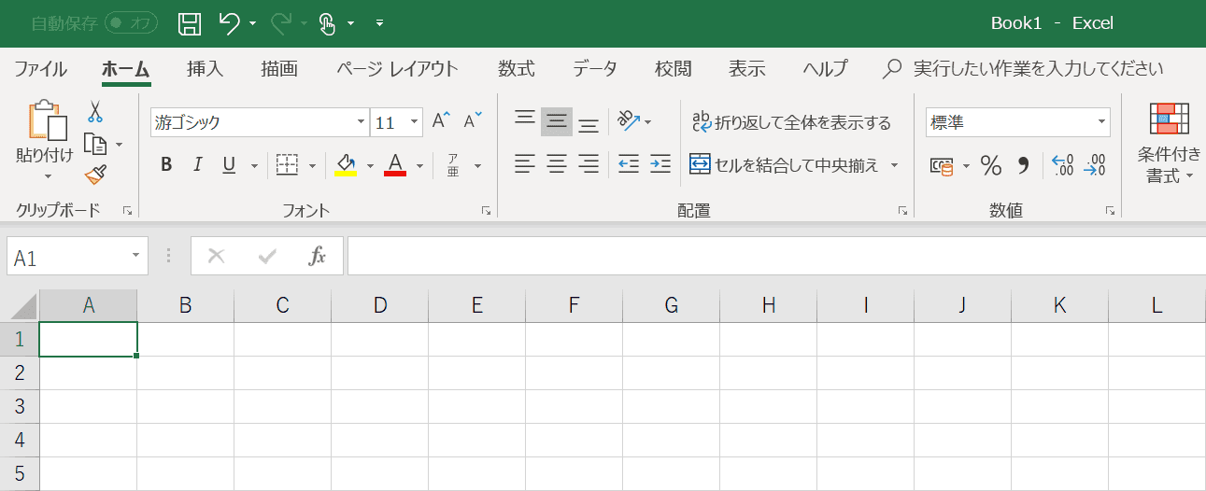The height and width of the screenshot is (491, 1206).
Task: Open the fill color dropdown arrow
Action: [x=370, y=166]
